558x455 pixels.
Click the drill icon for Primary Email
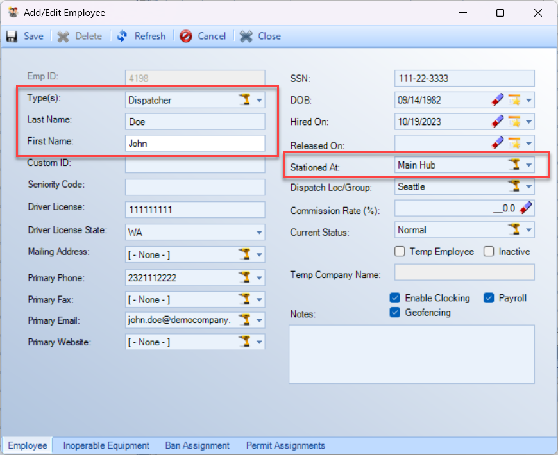coord(245,320)
